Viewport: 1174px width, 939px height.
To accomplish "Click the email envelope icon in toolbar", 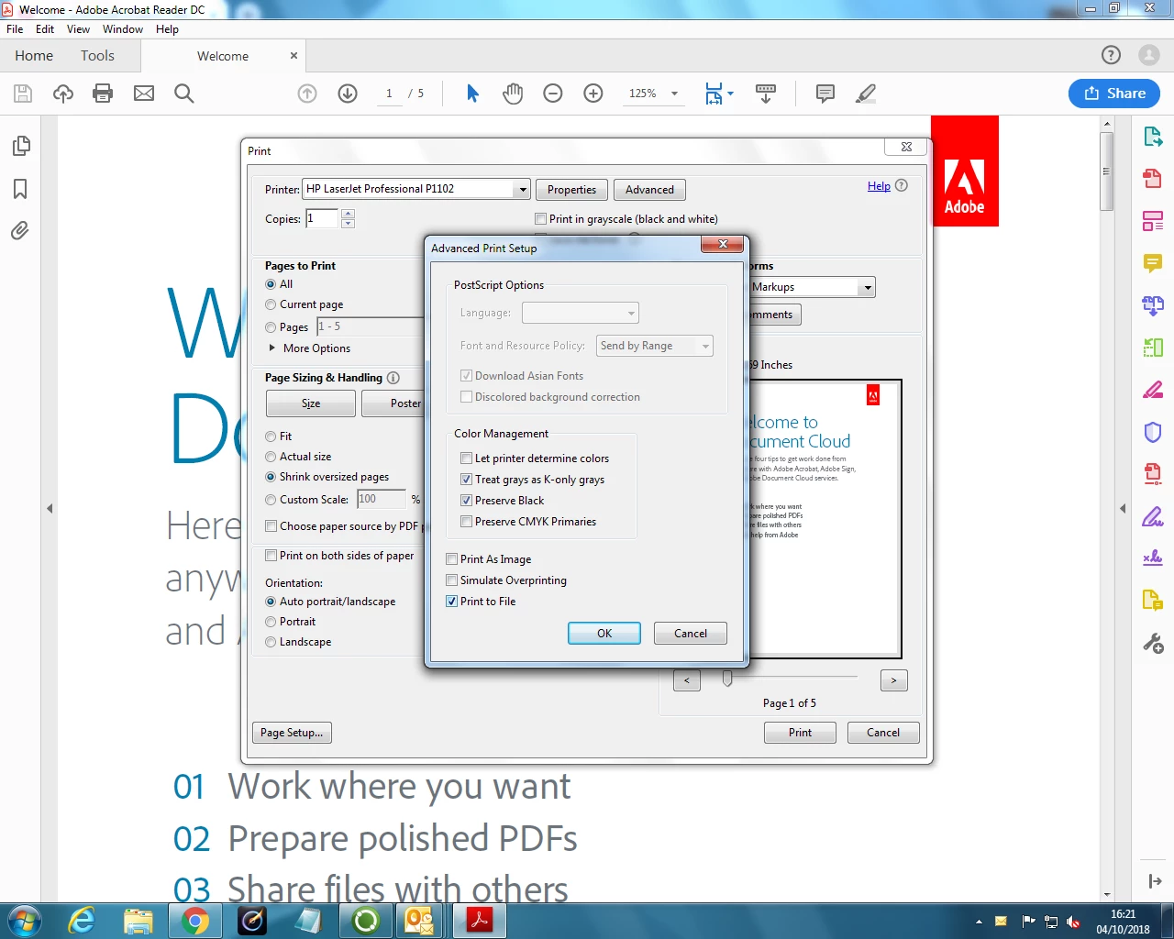I will (144, 94).
